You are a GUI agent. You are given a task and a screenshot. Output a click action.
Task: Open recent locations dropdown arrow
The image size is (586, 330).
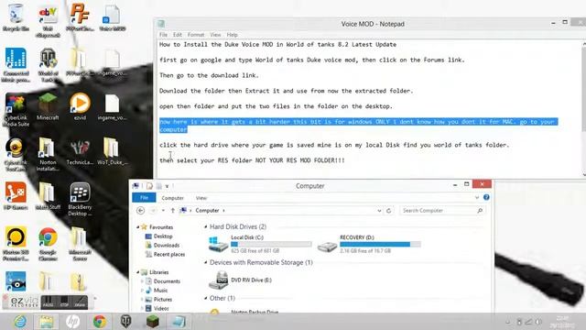click(163, 211)
